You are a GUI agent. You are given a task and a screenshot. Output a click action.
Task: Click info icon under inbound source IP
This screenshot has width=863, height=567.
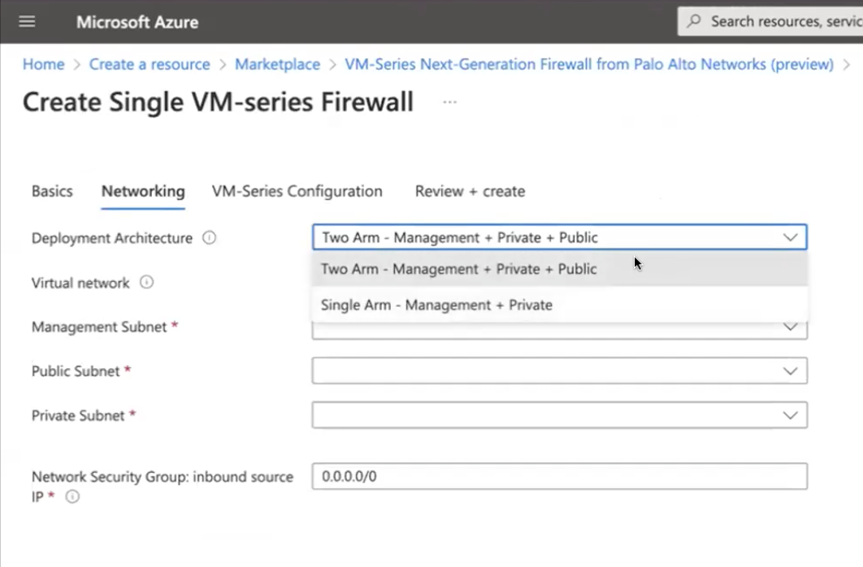point(72,496)
